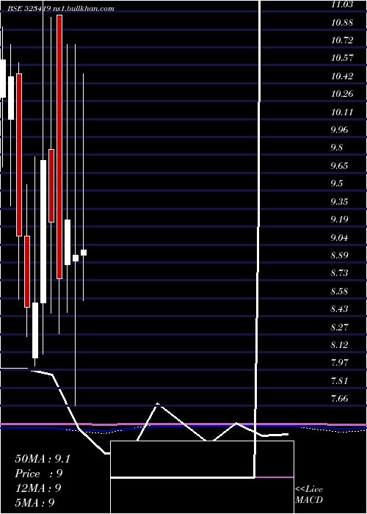The image size is (367, 514).
Task: Select the 10.72 price level label
Action: click(342, 40)
